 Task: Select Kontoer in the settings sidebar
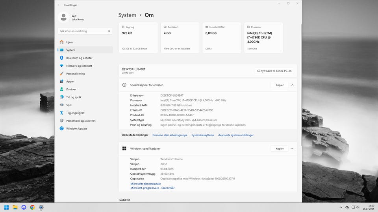coord(71,89)
